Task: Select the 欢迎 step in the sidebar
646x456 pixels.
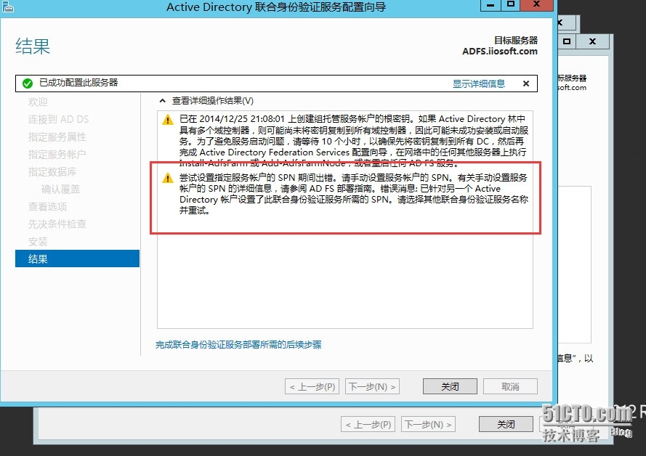Action: 38,102
